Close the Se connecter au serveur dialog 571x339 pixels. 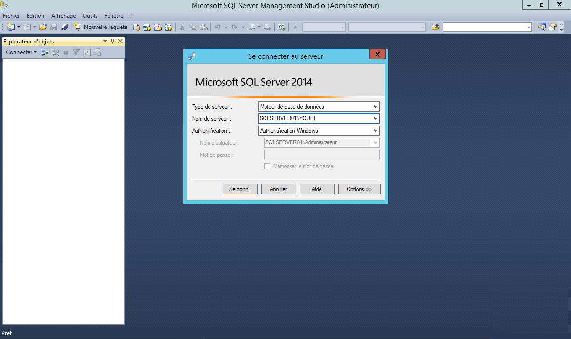[377, 54]
